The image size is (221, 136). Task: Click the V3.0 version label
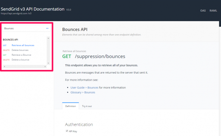click(69, 10)
